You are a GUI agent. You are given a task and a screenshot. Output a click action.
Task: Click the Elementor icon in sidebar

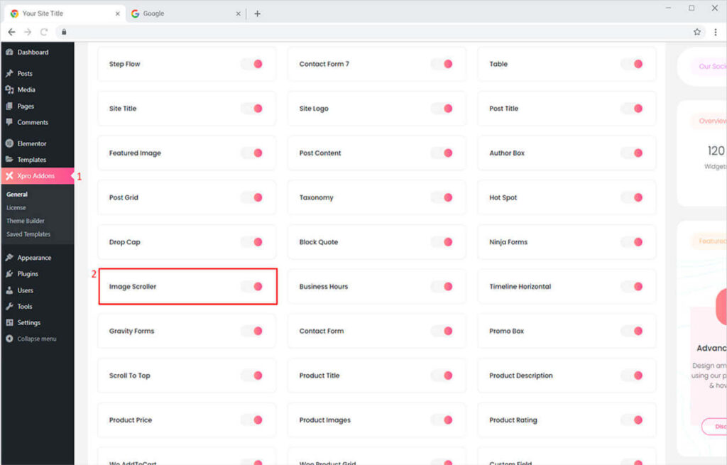point(9,143)
